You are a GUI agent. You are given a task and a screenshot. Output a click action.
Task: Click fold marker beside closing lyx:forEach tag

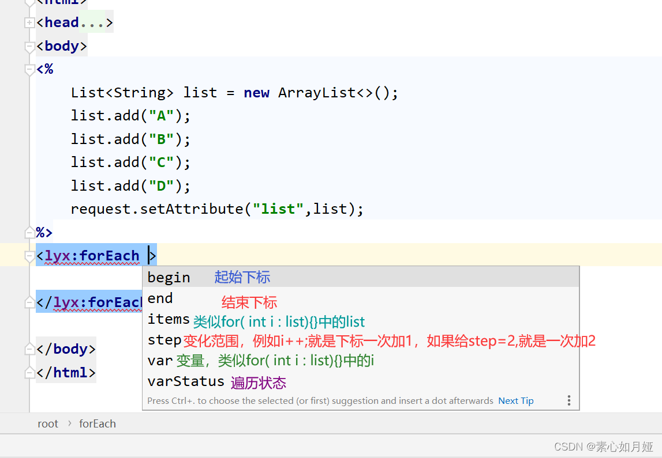tap(29, 302)
